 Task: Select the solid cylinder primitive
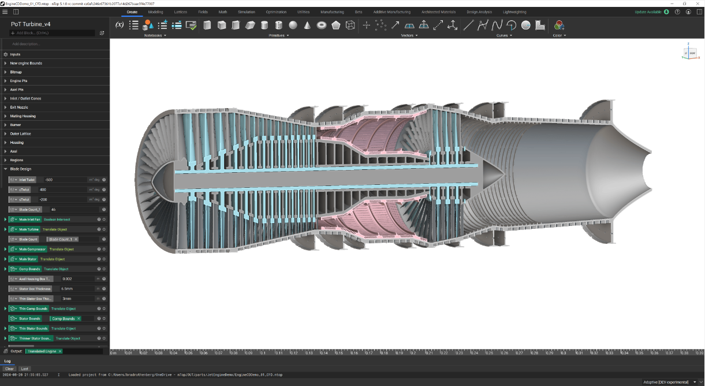[264, 25]
